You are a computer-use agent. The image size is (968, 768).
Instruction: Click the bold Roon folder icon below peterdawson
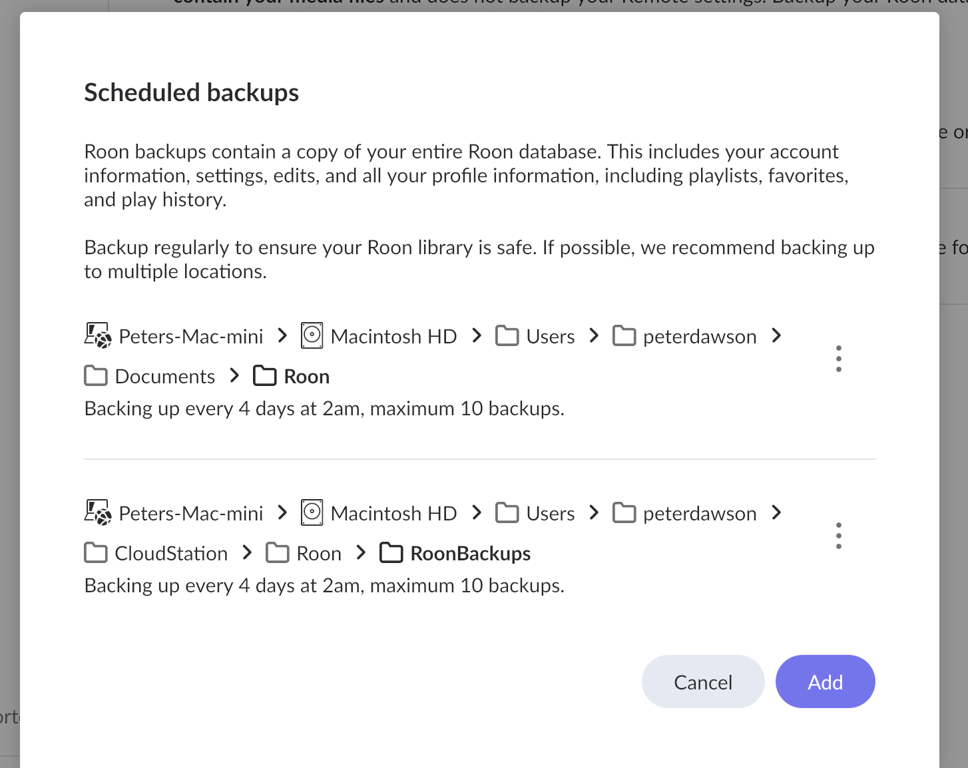[x=265, y=376]
